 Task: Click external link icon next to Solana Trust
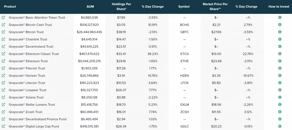[3, 97]
